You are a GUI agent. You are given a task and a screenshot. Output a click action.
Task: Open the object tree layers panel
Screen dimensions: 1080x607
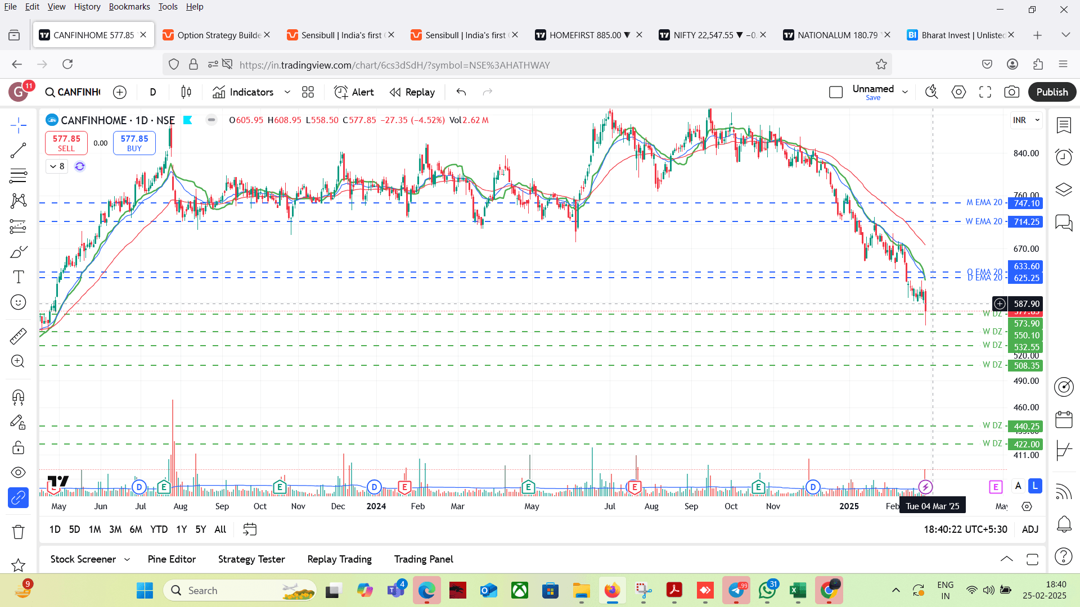tap(1064, 189)
